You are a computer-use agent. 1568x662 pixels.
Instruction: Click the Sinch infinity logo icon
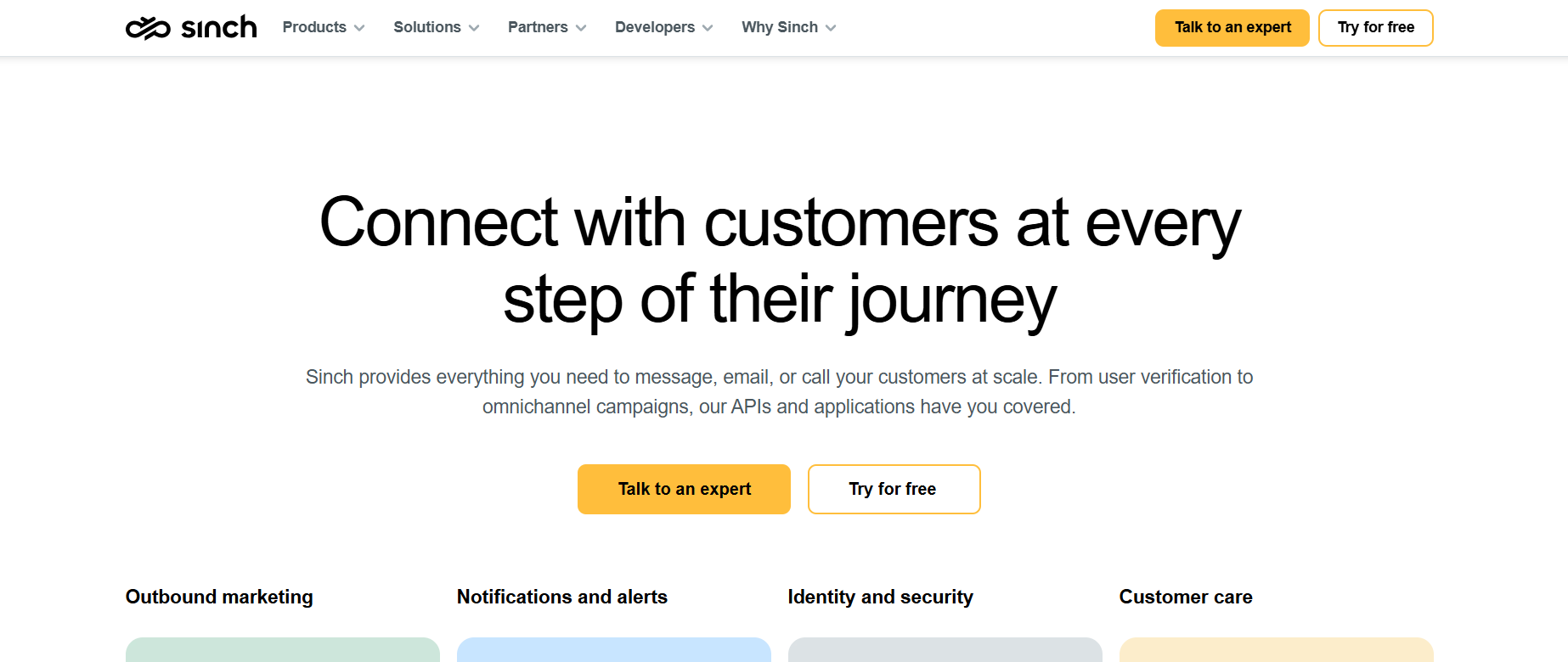click(148, 28)
